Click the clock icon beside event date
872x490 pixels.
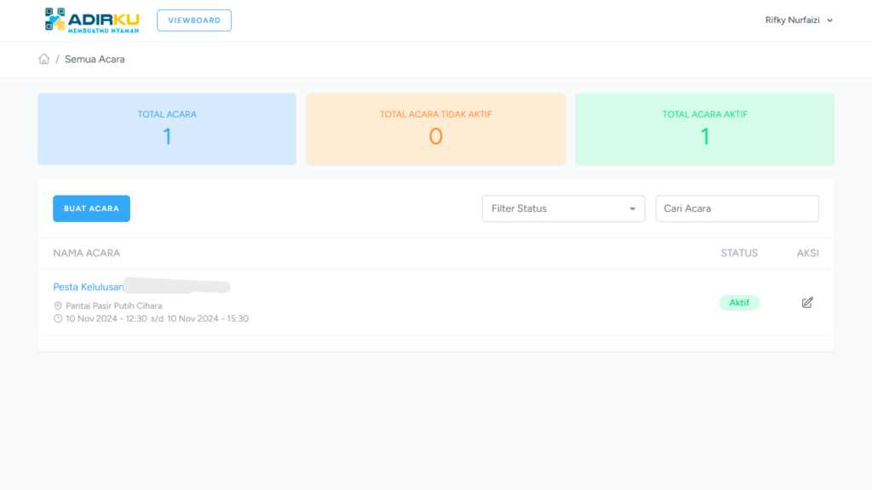pos(58,319)
